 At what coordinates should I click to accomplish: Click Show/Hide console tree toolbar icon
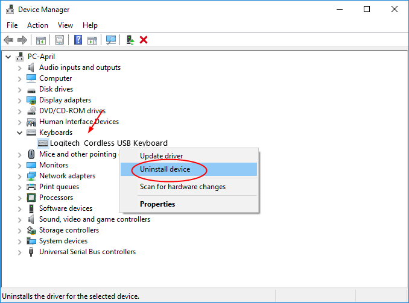click(x=41, y=40)
